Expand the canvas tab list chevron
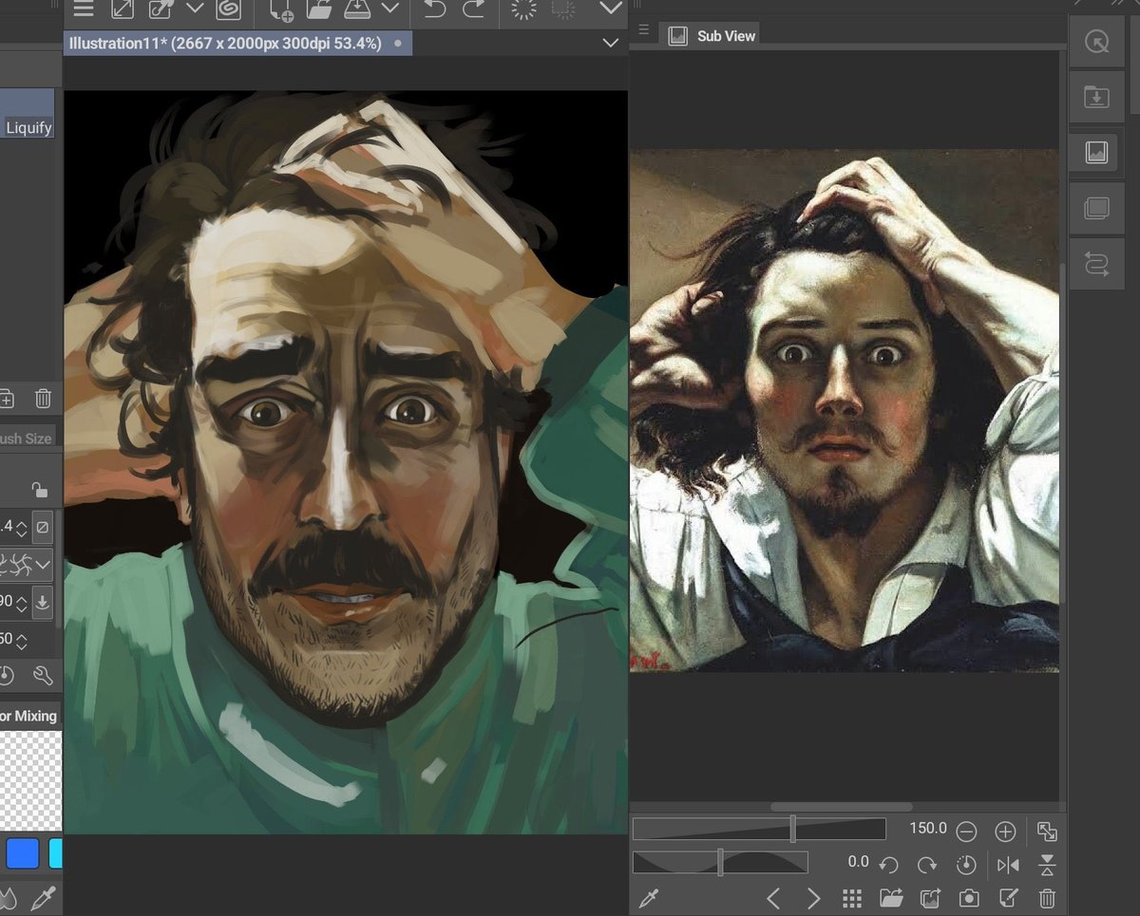 point(611,44)
